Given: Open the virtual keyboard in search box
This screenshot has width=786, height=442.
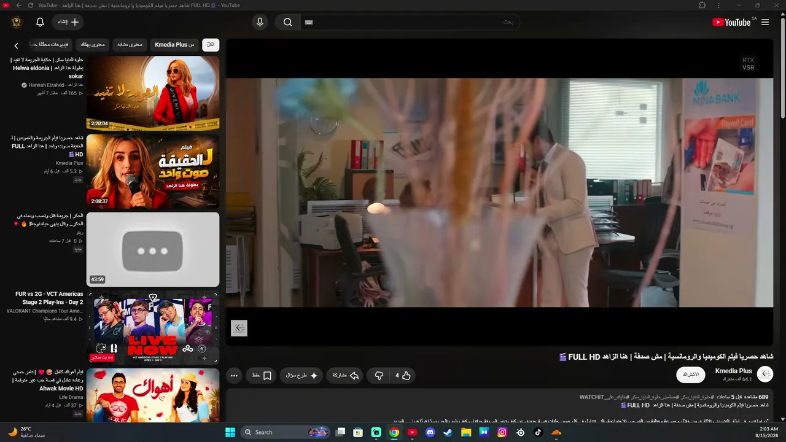Looking at the screenshot, I should [x=309, y=22].
